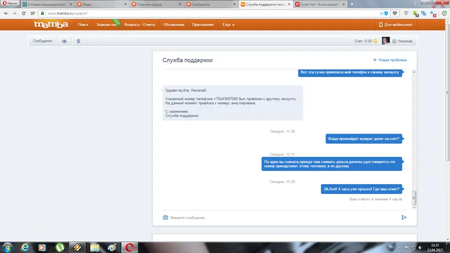Close the 'Служба поддержки' browser tab
Screen dimensions: 450x253
click(289, 4)
